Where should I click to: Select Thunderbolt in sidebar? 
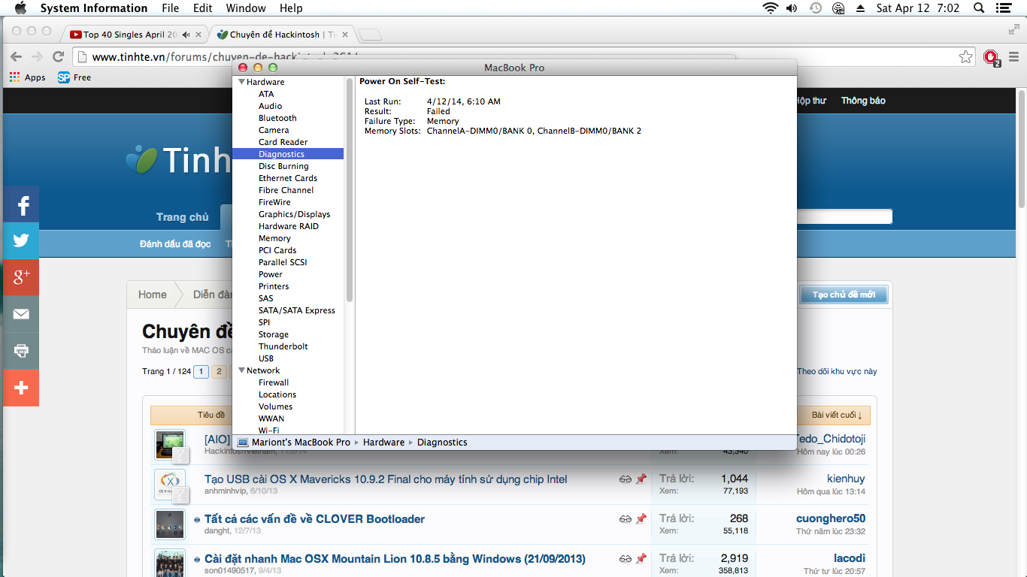tap(283, 346)
